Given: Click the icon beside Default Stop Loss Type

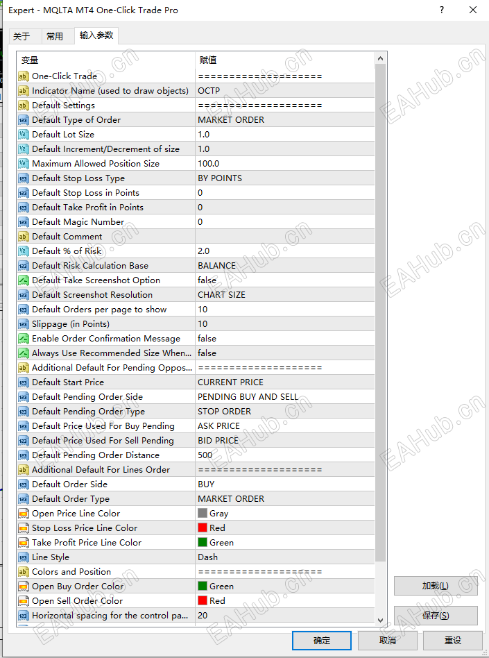Looking at the screenshot, I should (23, 178).
